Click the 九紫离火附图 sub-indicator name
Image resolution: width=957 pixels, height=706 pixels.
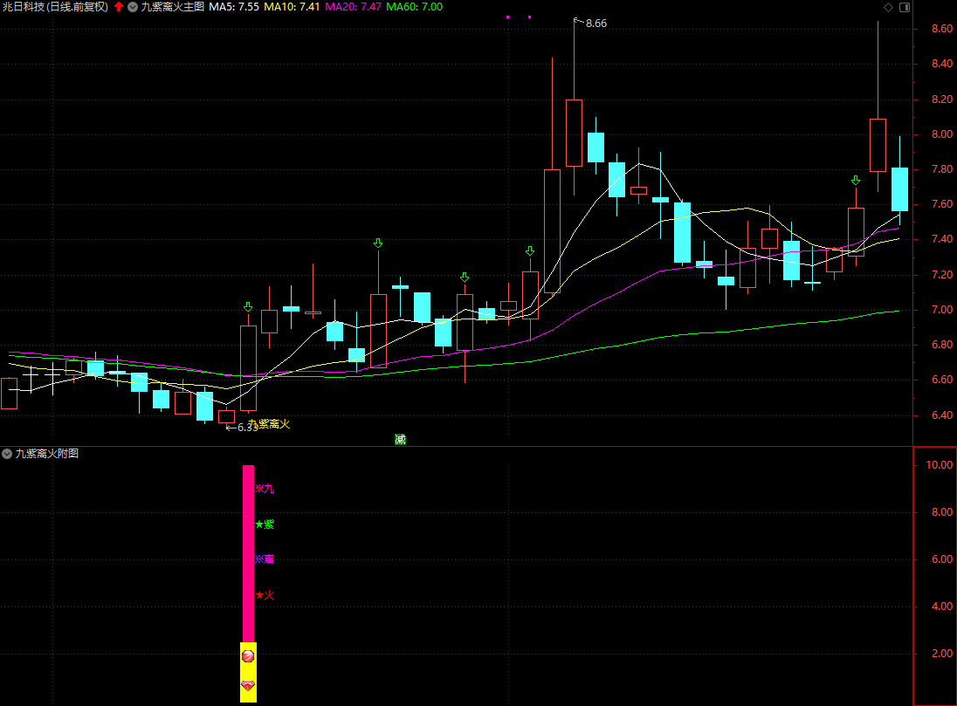[x=47, y=454]
